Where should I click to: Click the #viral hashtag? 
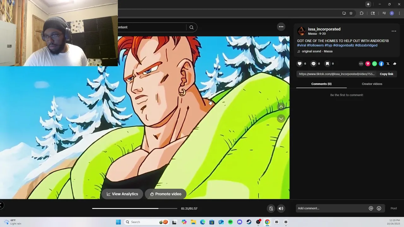301,45
